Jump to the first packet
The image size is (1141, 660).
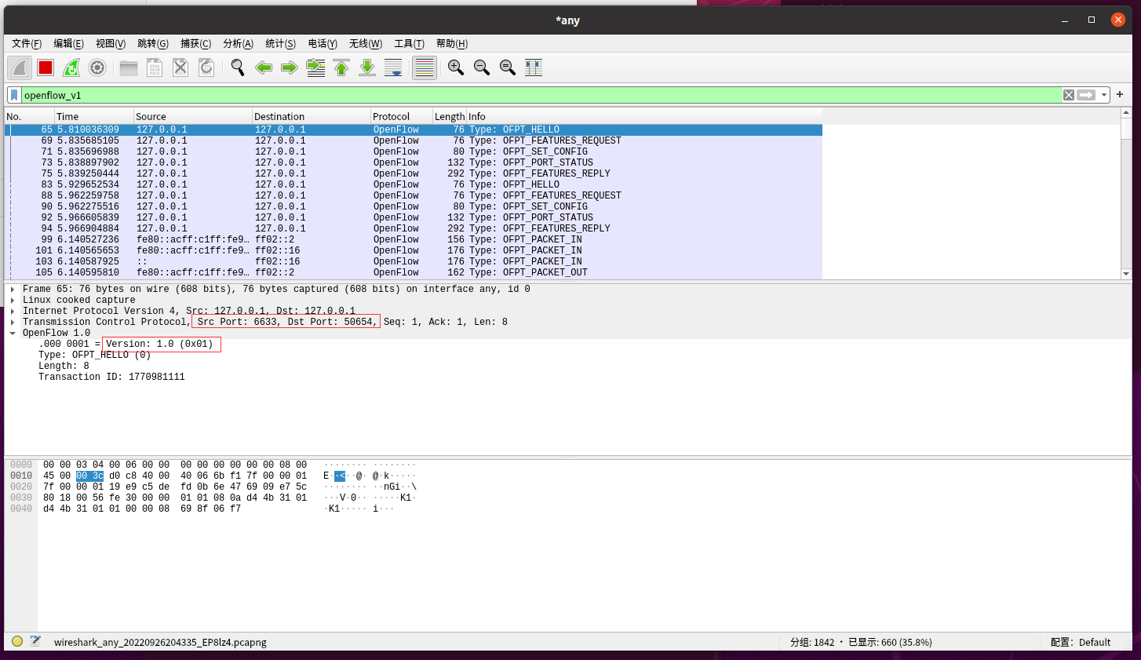(341, 67)
